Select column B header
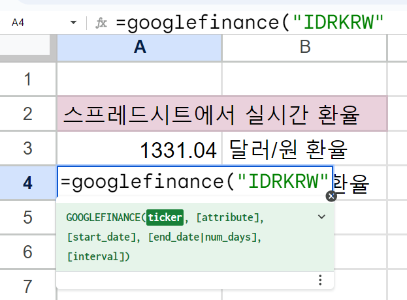The height and width of the screenshot is (300, 407). 304,48
